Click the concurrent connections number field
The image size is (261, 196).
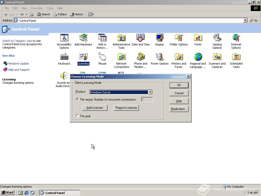147,100
